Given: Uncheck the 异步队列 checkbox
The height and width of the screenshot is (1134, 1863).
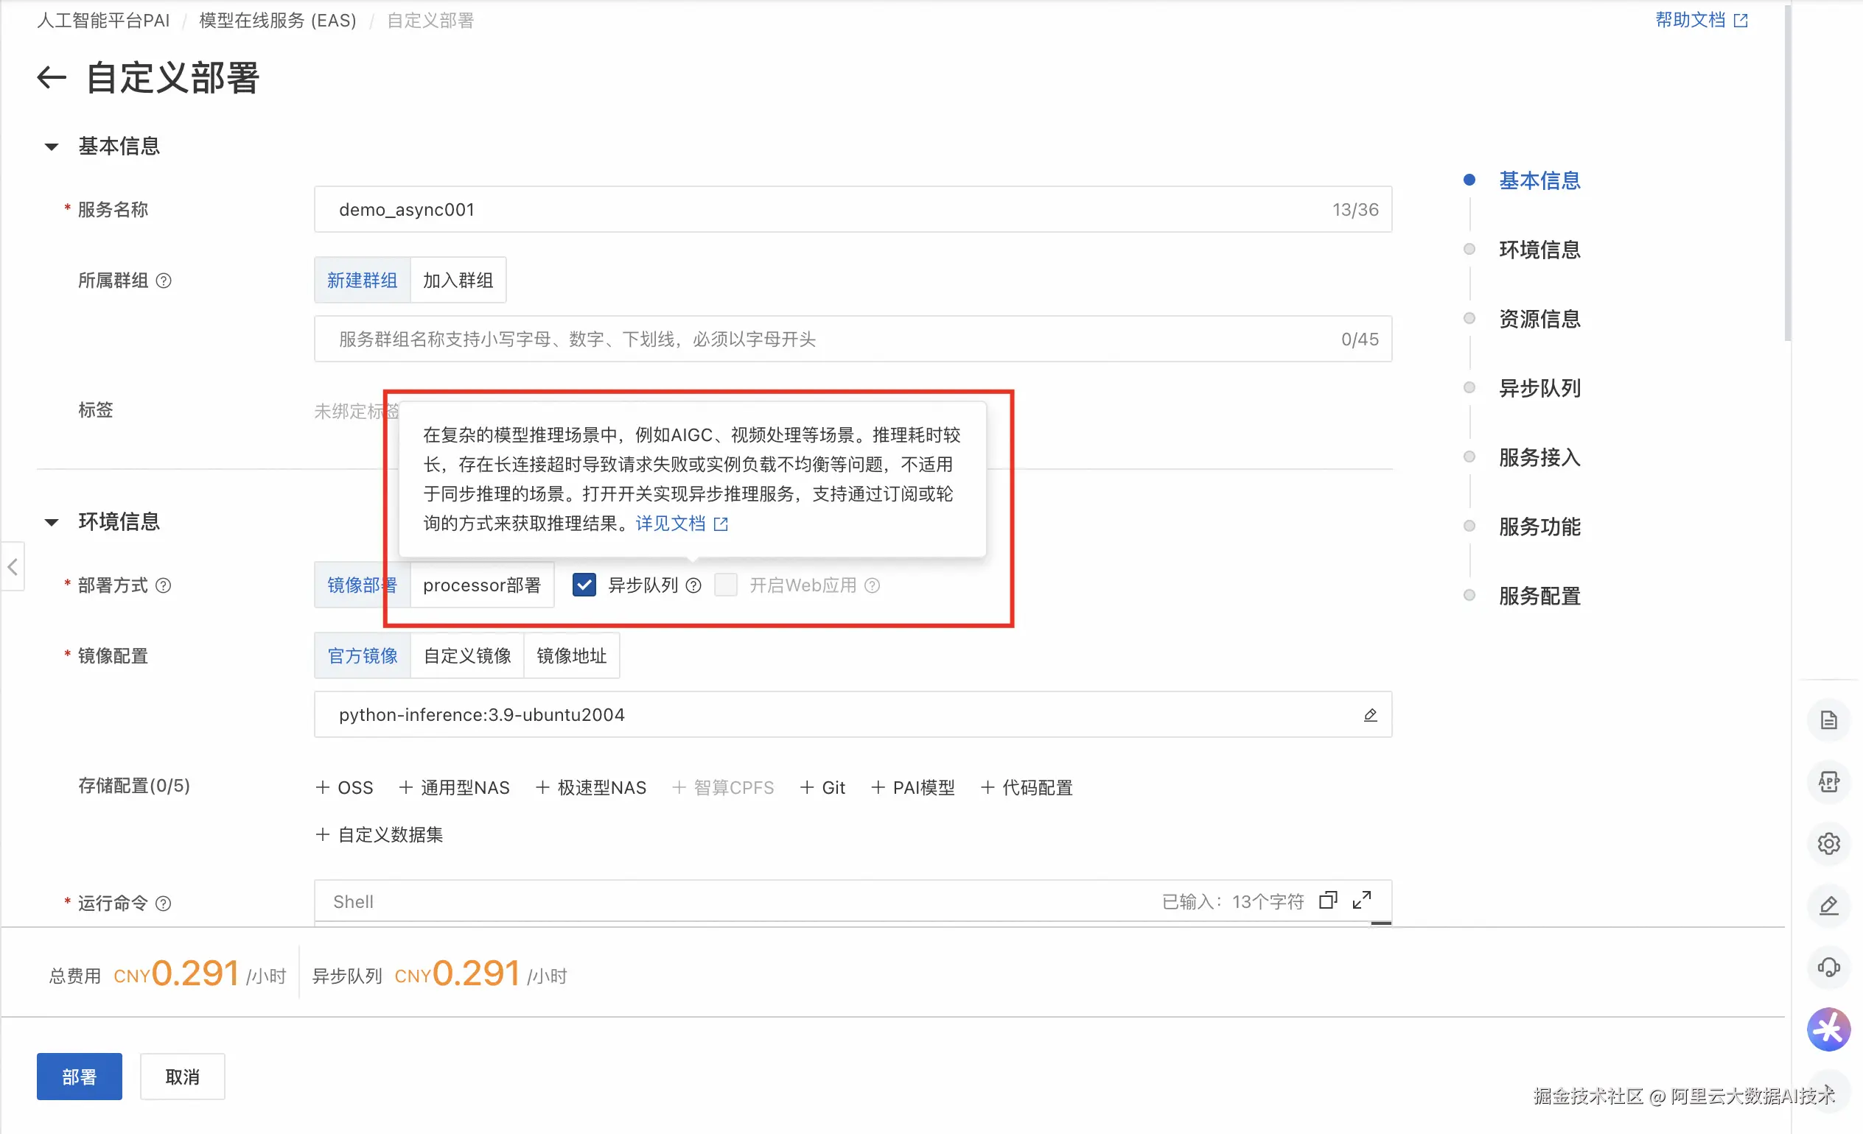Looking at the screenshot, I should pyautogui.click(x=584, y=585).
